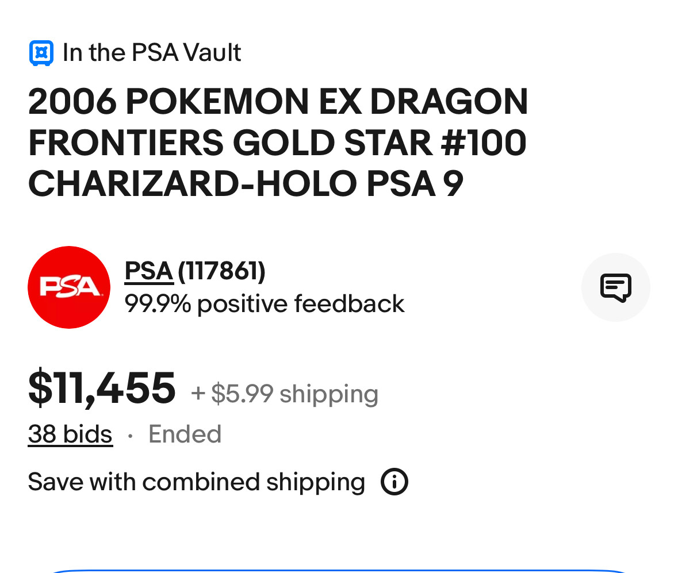Click the seller feedback score 117861
The width and height of the screenshot is (678, 573).
pos(221,271)
